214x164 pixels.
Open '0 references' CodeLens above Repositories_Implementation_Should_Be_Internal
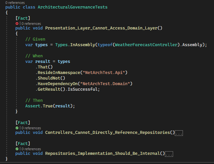coord(31,149)
